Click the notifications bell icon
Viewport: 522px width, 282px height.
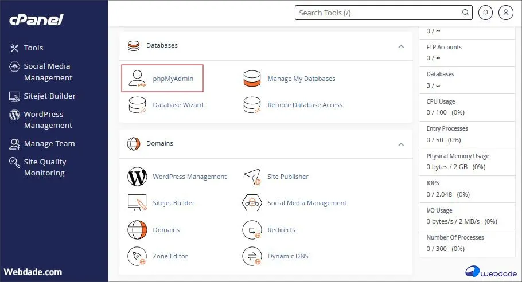click(486, 13)
